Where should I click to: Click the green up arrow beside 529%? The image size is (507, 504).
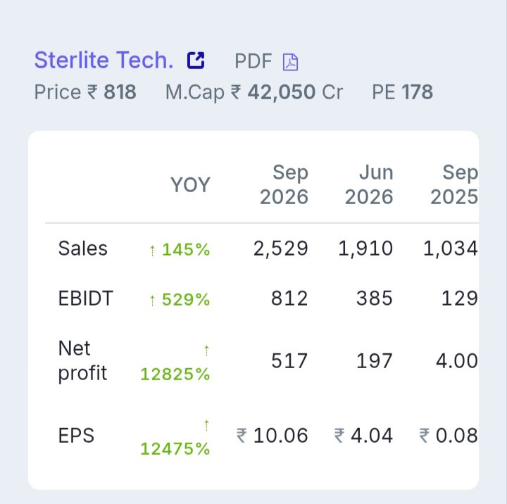[152, 301]
